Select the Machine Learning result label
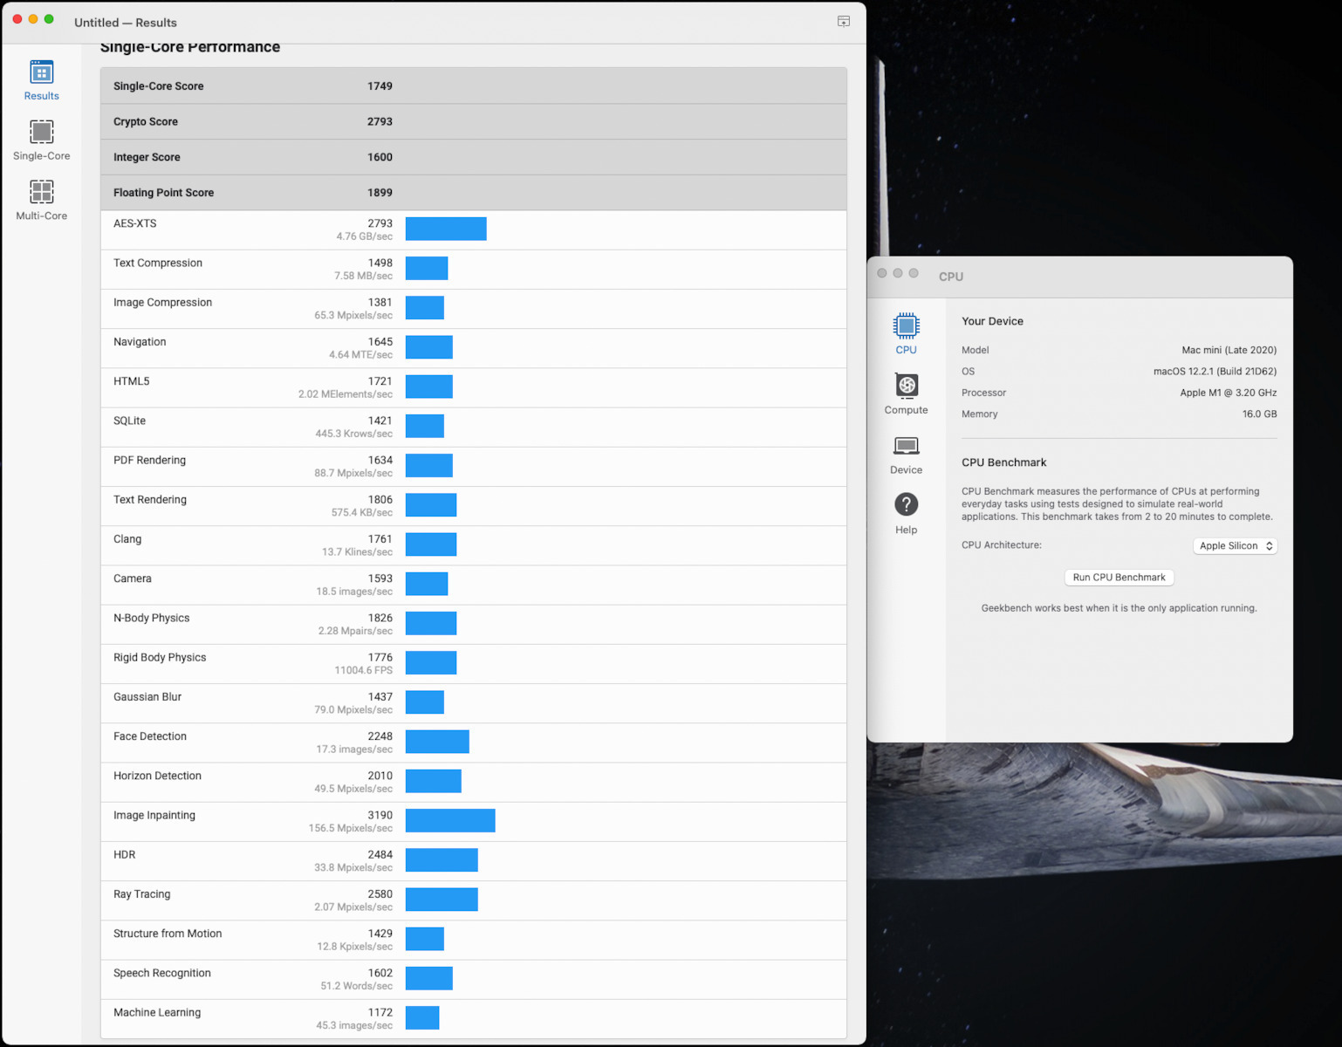Screen dimensions: 1342x1047 click(157, 1012)
